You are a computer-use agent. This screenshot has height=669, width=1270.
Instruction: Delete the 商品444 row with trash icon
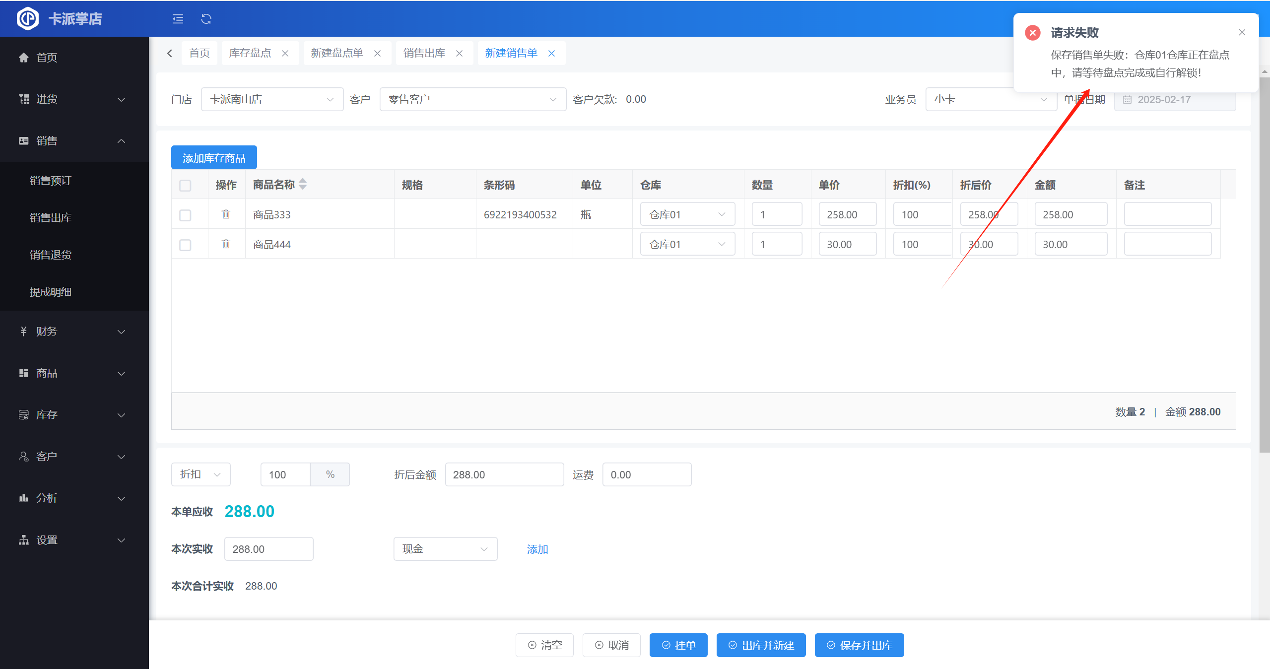coord(226,244)
